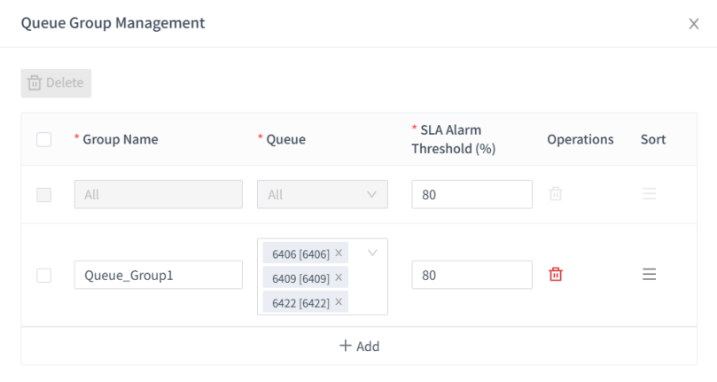Viewport: 717px width, 382px height.
Task: Click the greyed trash icon in All row
Action: tap(556, 194)
